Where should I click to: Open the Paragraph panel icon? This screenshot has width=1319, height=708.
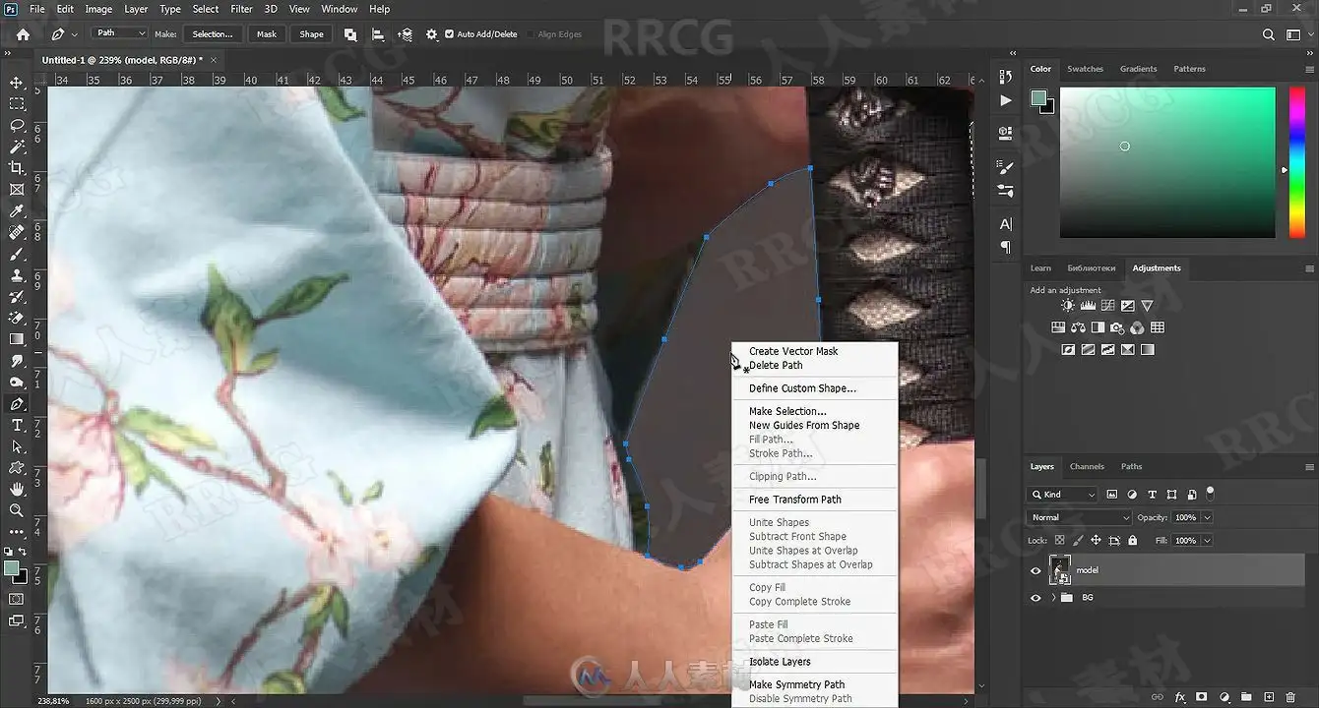click(x=1005, y=247)
